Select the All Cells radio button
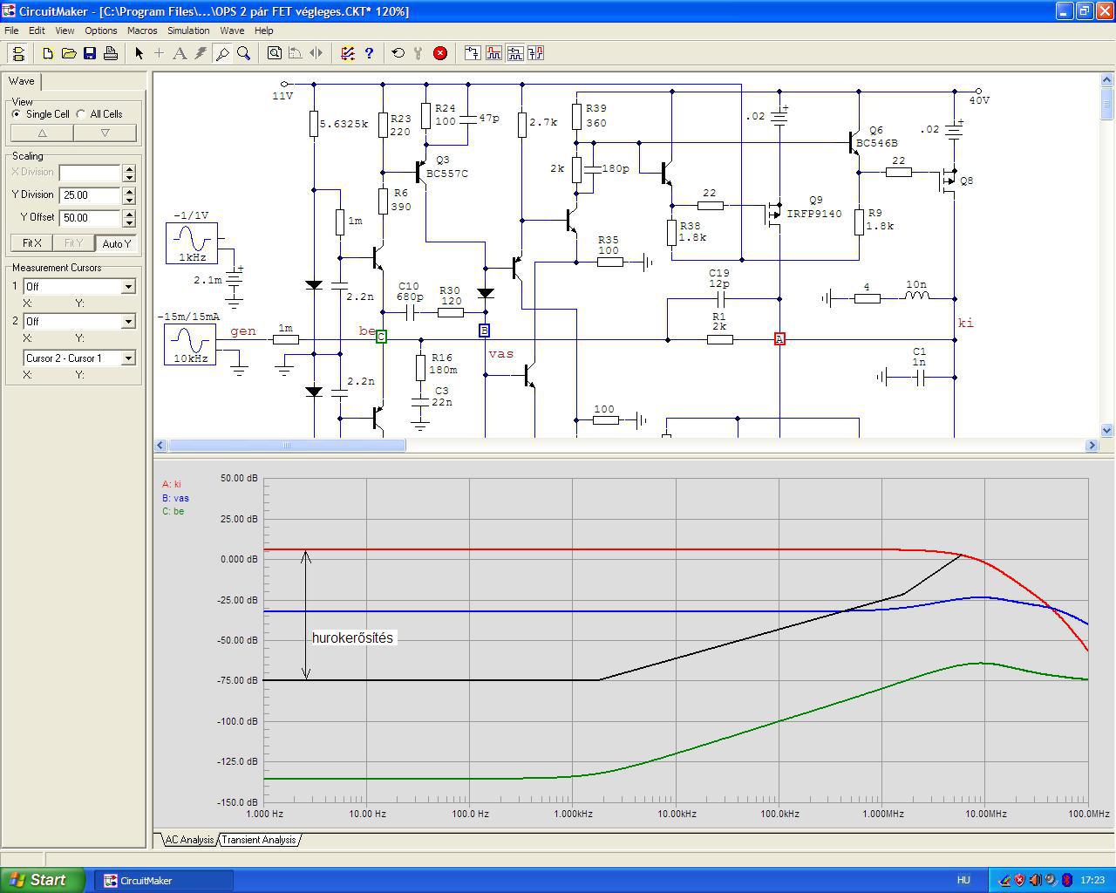Viewport: 1116px width, 893px height. pos(81,114)
